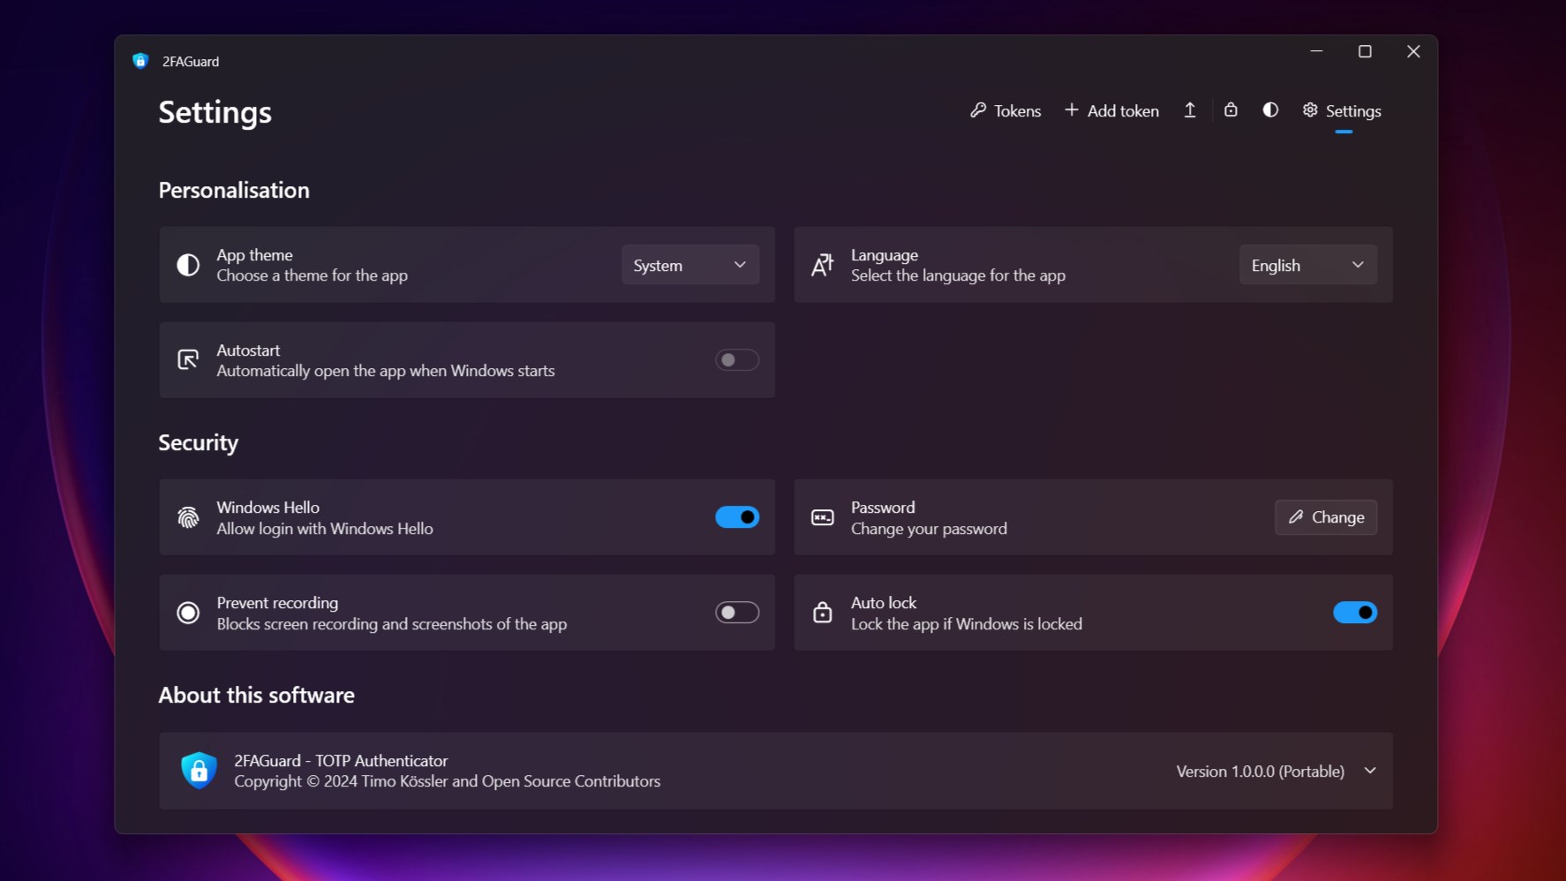This screenshot has height=881, width=1566.
Task: Click the export arrow icon in the toolbar
Action: [x=1189, y=109]
